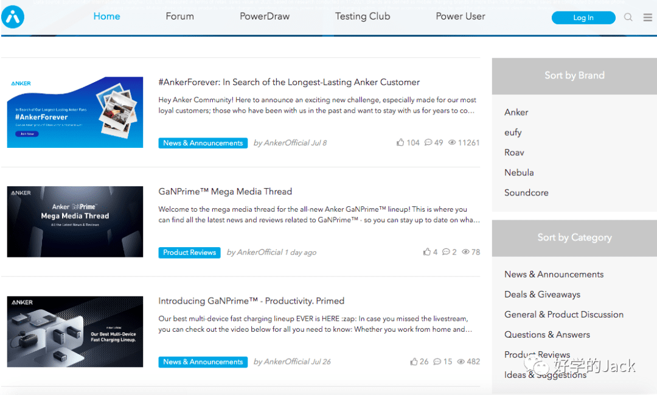Click the comments icon on the GaNPrime Mega Media Thread
The height and width of the screenshot is (395, 657).
(446, 252)
